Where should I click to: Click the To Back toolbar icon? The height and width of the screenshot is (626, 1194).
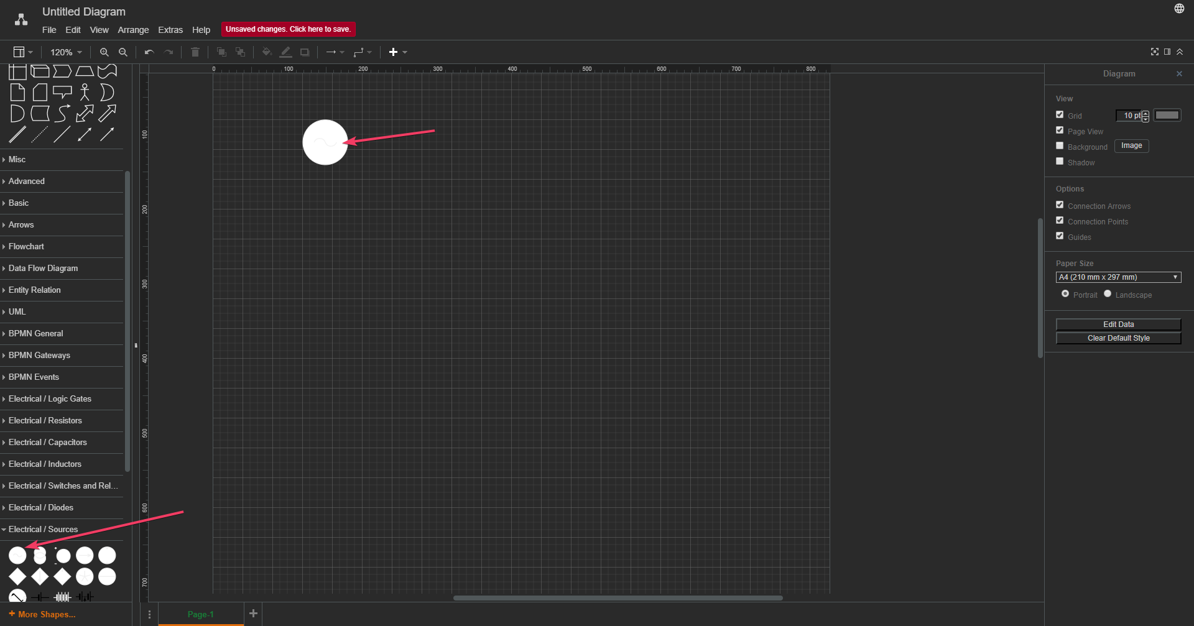(240, 52)
